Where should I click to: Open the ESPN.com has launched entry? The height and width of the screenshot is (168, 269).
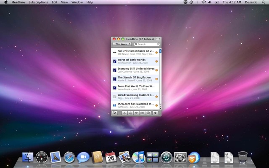click(x=135, y=103)
